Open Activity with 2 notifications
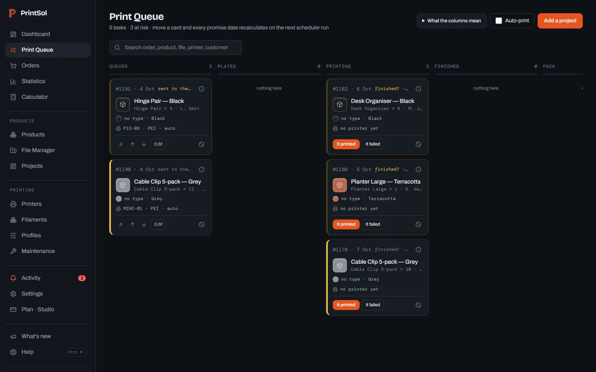This screenshot has width=596, height=372. coord(48,278)
